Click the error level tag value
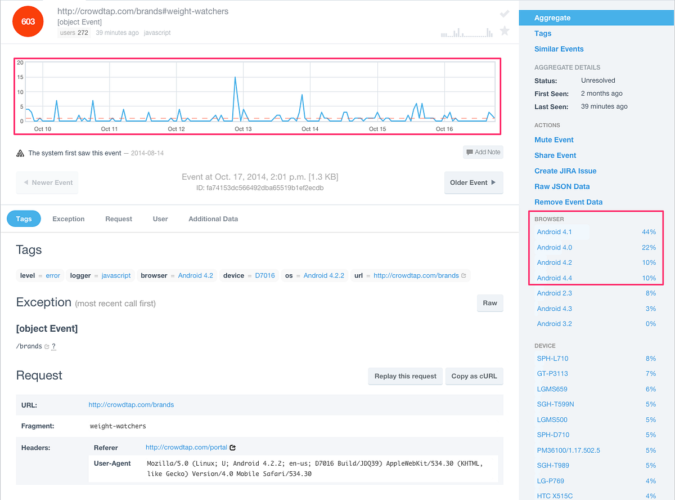 53,276
